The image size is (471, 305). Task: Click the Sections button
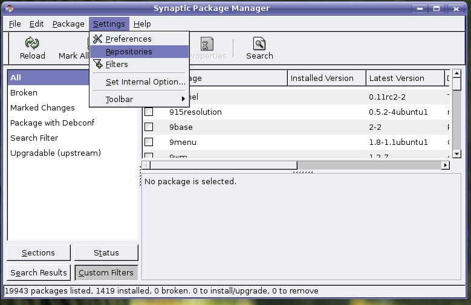39,252
